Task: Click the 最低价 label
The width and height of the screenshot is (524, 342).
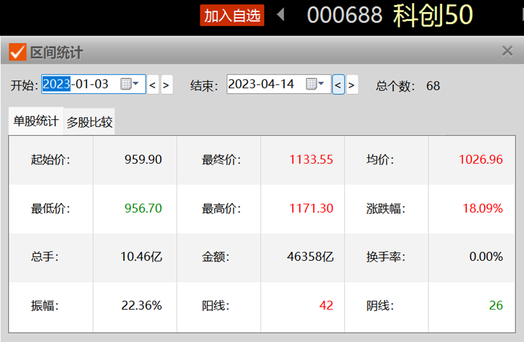Action: click(50, 209)
